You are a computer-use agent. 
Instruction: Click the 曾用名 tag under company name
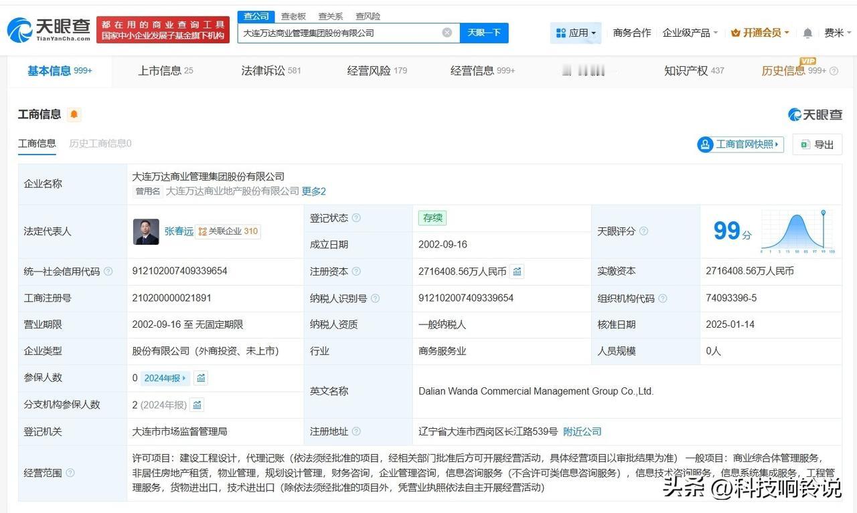pos(148,191)
